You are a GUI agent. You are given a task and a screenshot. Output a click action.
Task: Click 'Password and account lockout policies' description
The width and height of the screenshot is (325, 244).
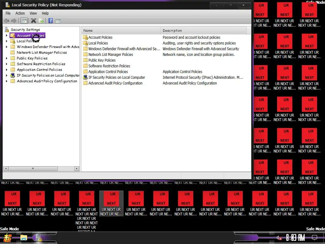coord(191,37)
